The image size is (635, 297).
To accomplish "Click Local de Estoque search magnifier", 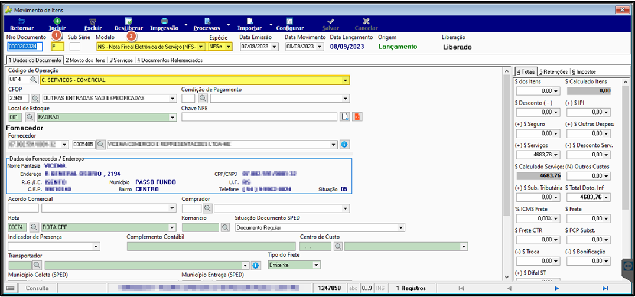I will (30, 117).
